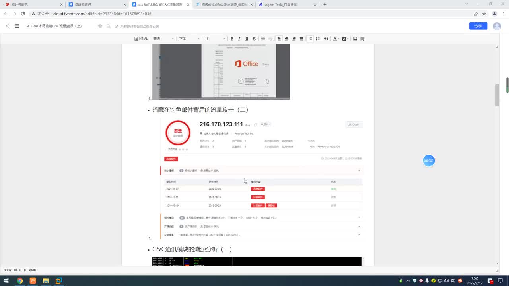509x286 pixels.
Task: Insert an image
Action: [355, 39]
